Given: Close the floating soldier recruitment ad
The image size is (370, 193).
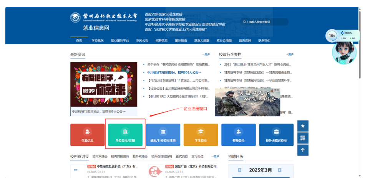Looking at the screenshot, I should tap(276, 90).
